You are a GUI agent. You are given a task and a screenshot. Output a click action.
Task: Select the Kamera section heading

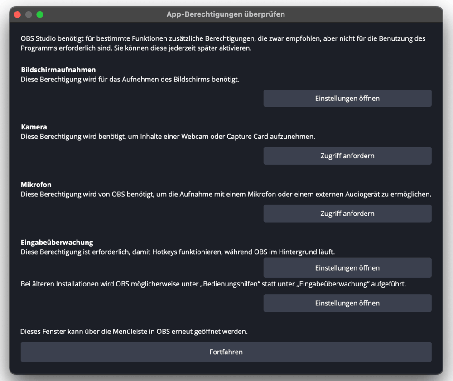pyautogui.click(x=34, y=127)
